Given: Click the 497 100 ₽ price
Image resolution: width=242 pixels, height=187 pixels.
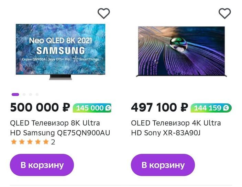Looking at the screenshot, I should point(159,107).
